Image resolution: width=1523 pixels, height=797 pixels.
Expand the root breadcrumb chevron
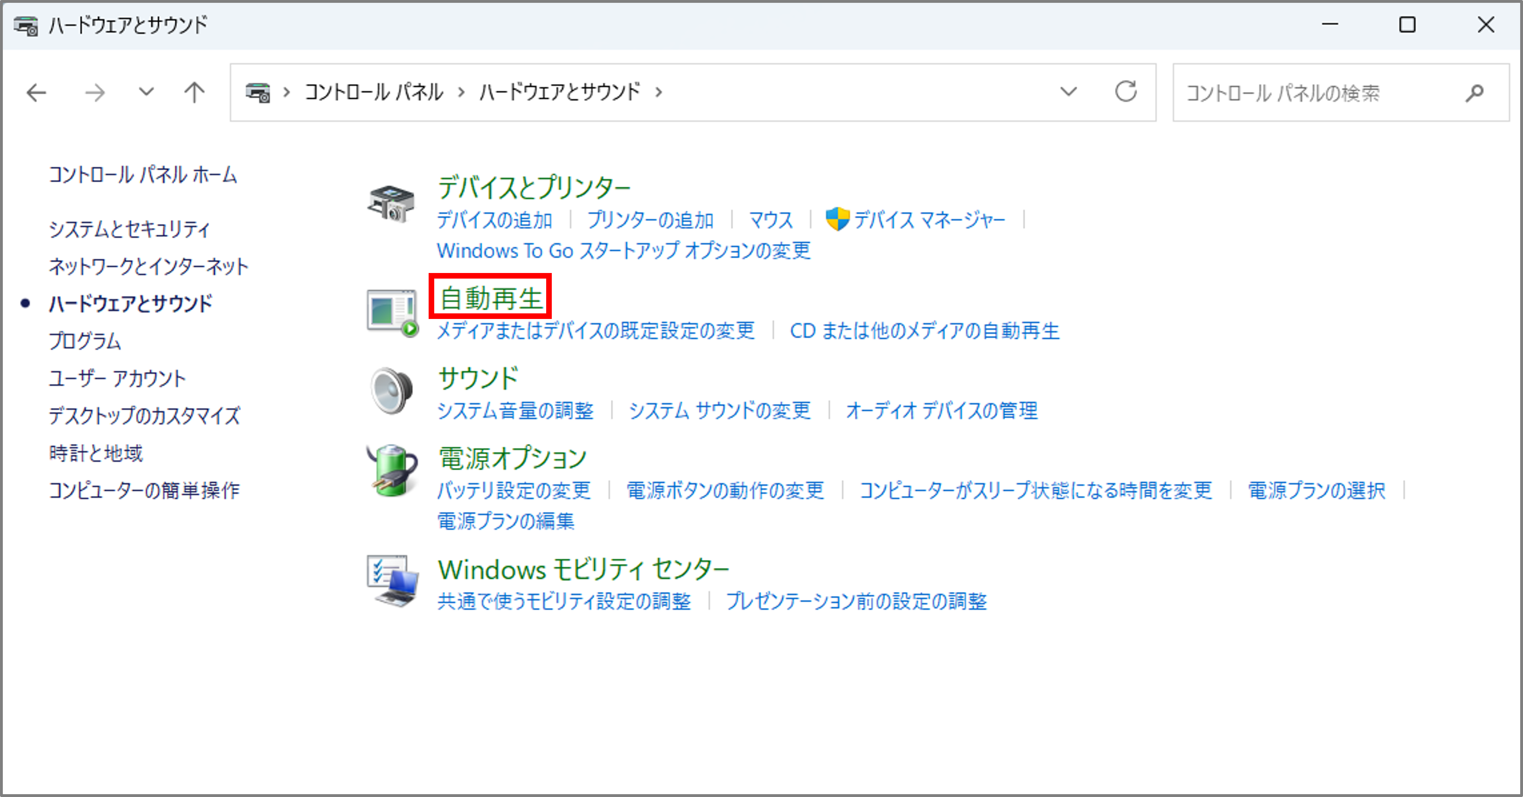coord(287,92)
